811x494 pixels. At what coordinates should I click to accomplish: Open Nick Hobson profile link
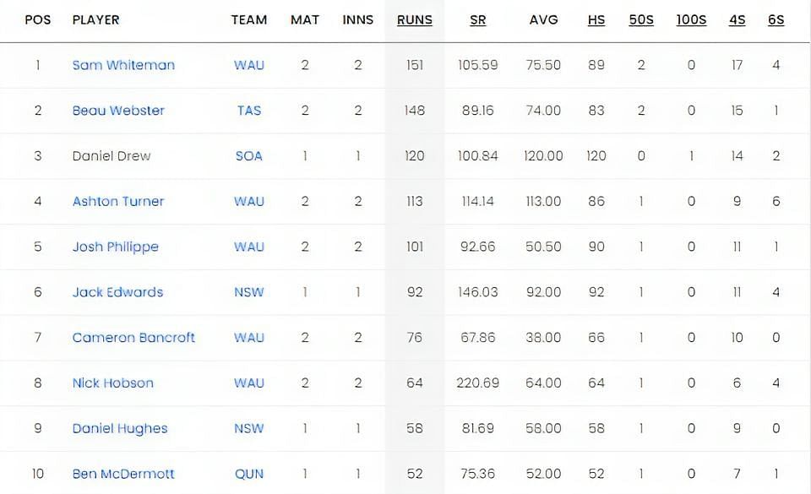pos(112,383)
